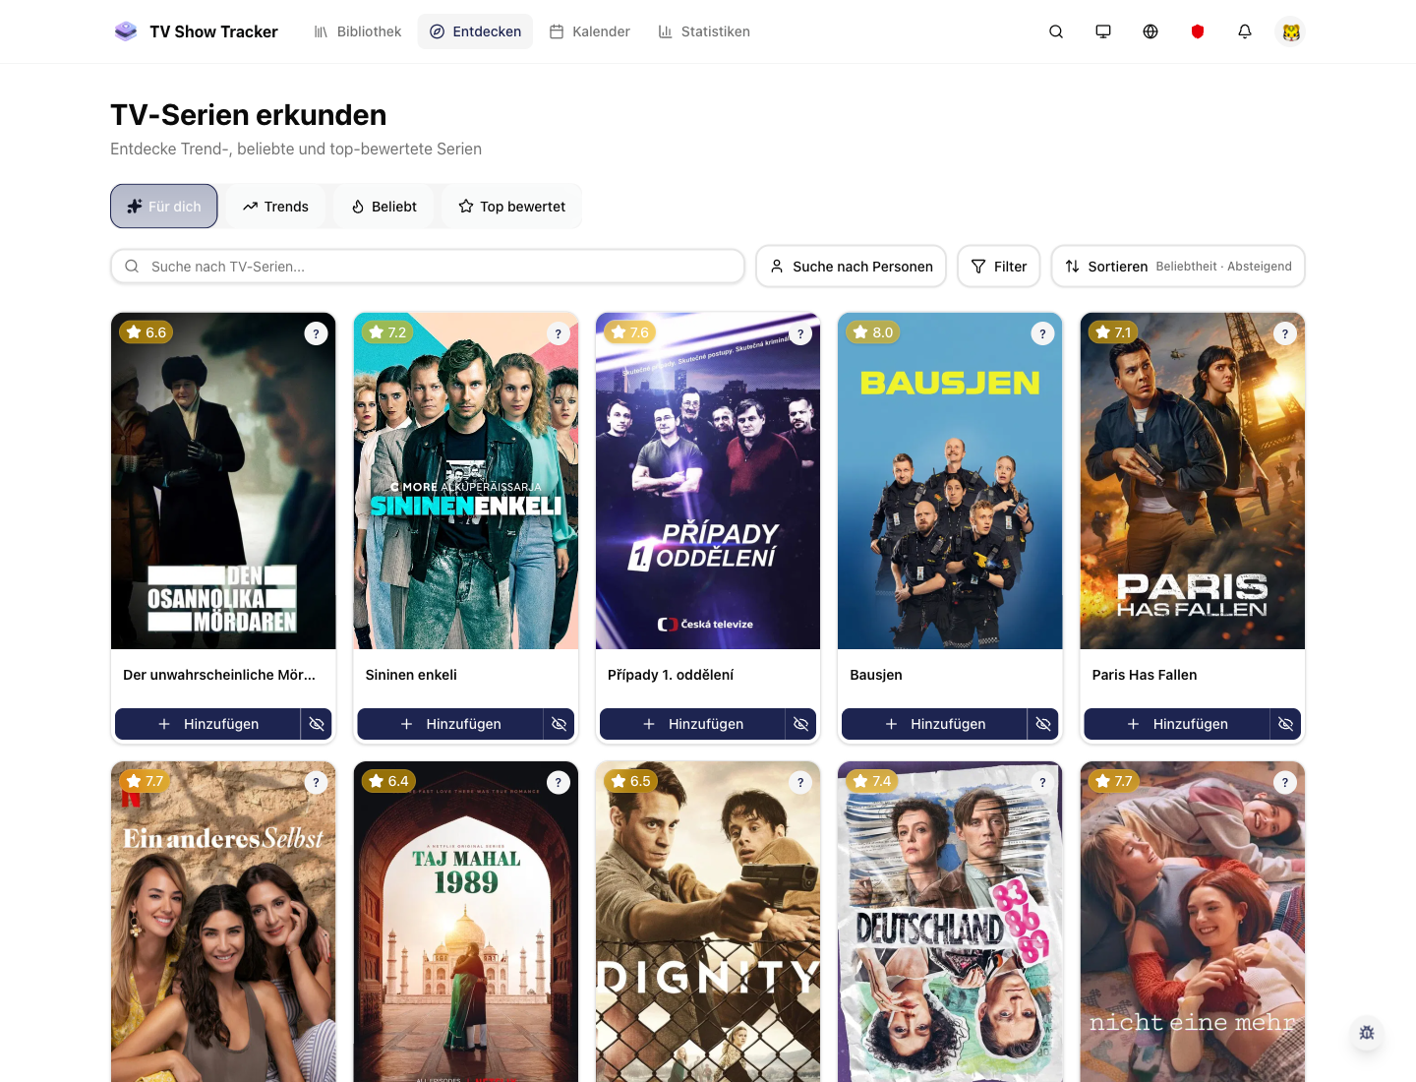Open the Filter panel via the funnel icon

point(998,266)
